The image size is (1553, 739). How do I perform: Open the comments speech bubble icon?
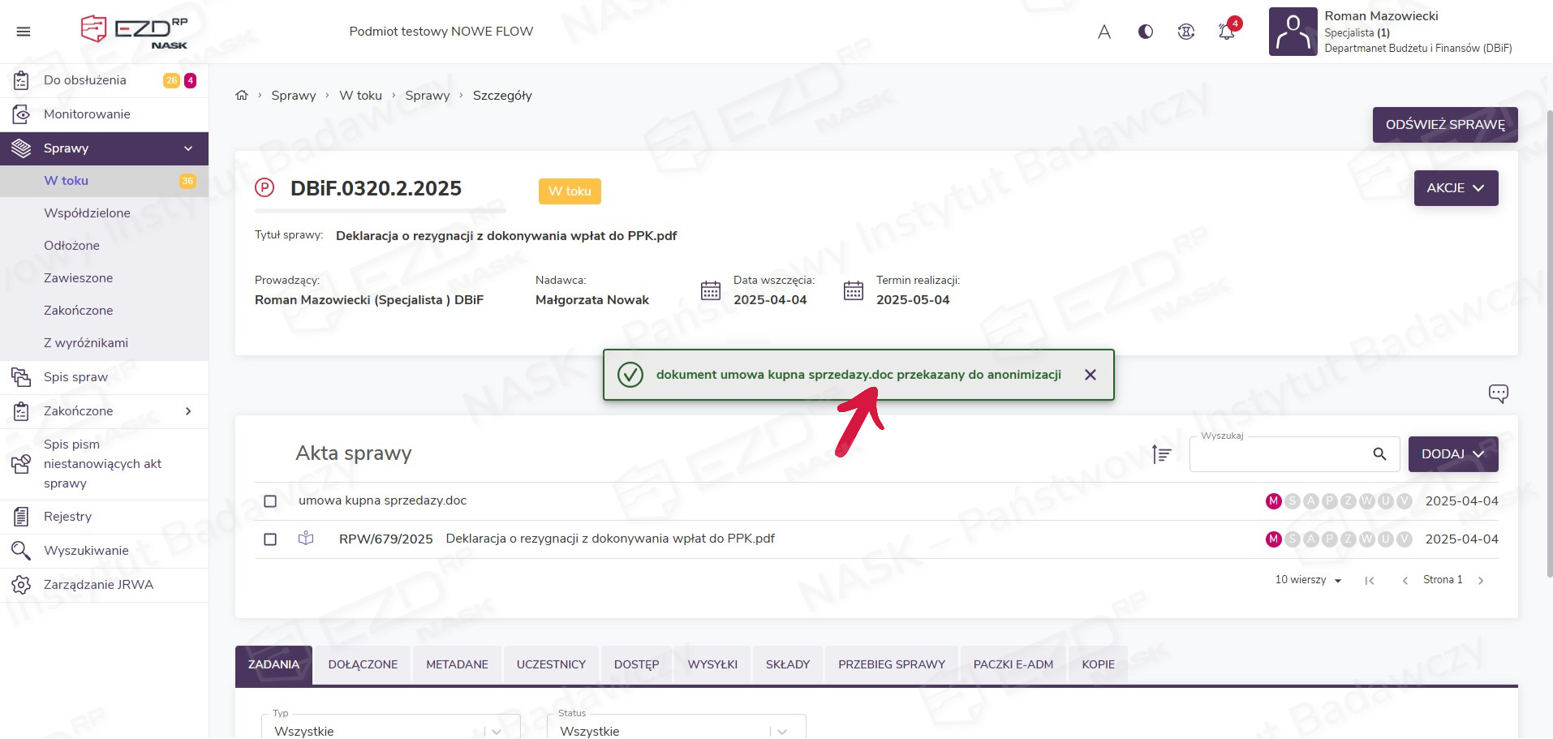(1498, 393)
